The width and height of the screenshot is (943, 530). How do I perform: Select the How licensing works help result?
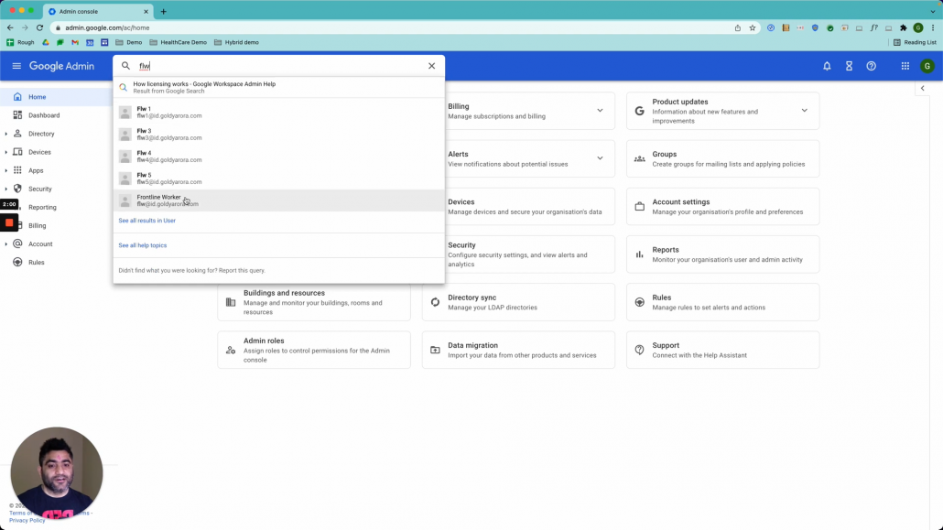279,87
